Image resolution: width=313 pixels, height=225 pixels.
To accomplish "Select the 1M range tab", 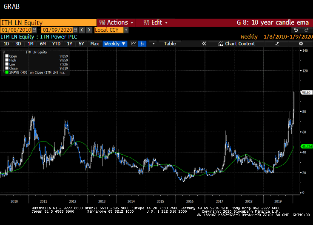I will (30, 44).
